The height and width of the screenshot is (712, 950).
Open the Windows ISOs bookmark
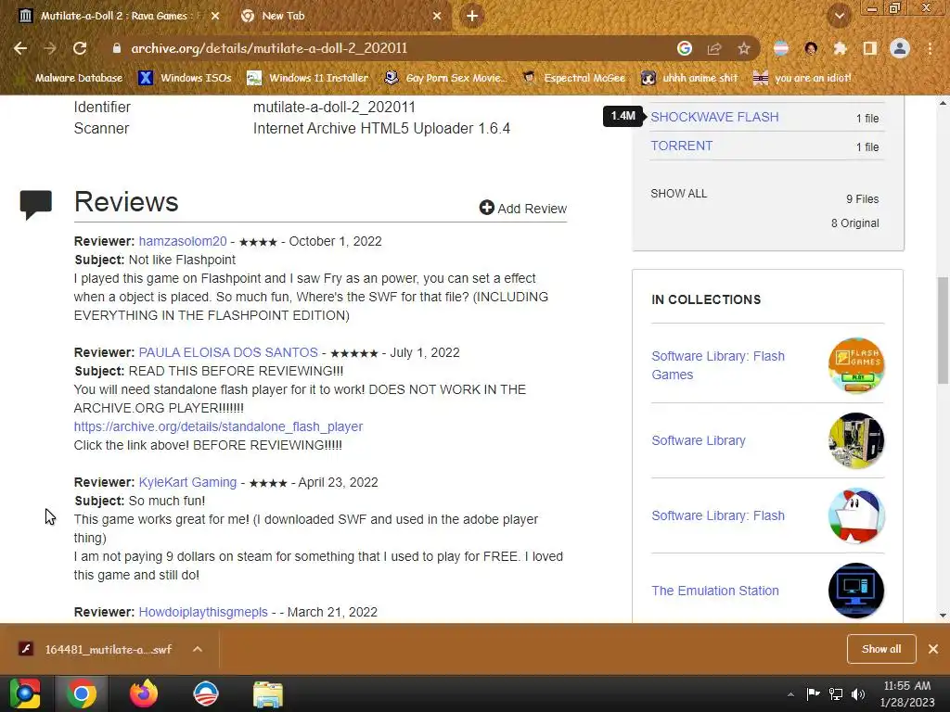185,78
